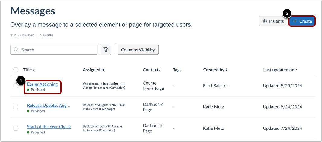
Task: Select all messages header checkbox
Action: click(x=16, y=70)
